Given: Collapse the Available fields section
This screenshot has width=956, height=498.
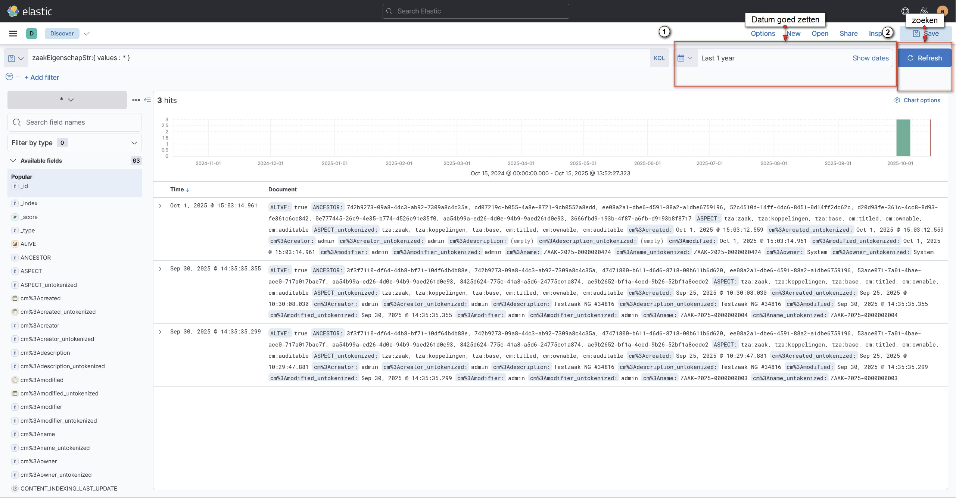Looking at the screenshot, I should (13, 161).
